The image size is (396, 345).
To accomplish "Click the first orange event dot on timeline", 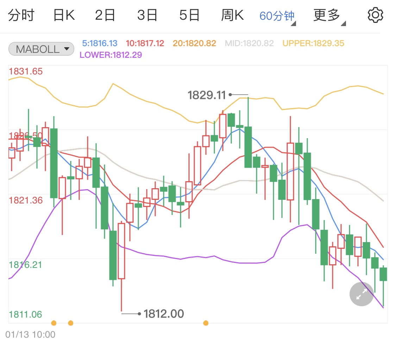I will 54,323.
